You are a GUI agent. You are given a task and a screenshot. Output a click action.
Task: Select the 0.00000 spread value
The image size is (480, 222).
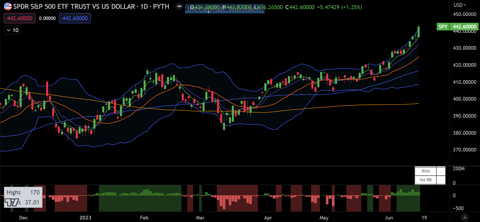[47, 18]
